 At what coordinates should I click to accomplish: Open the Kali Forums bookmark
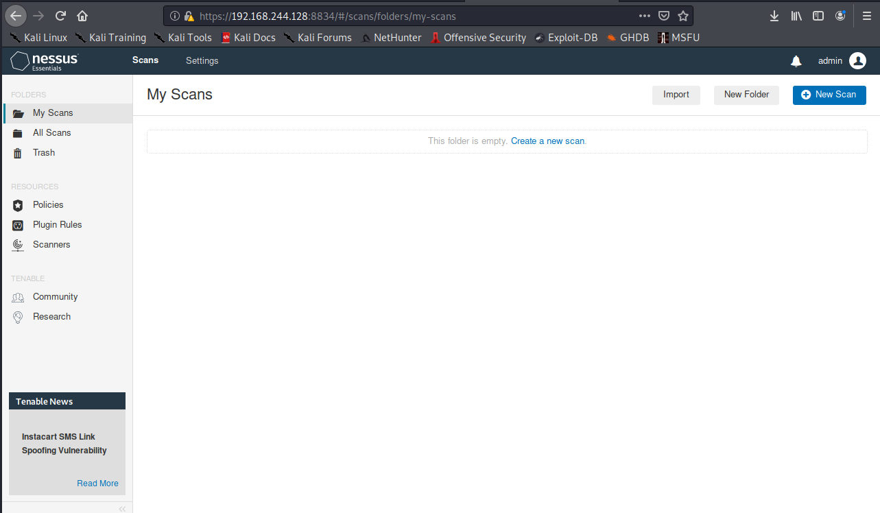(318, 38)
